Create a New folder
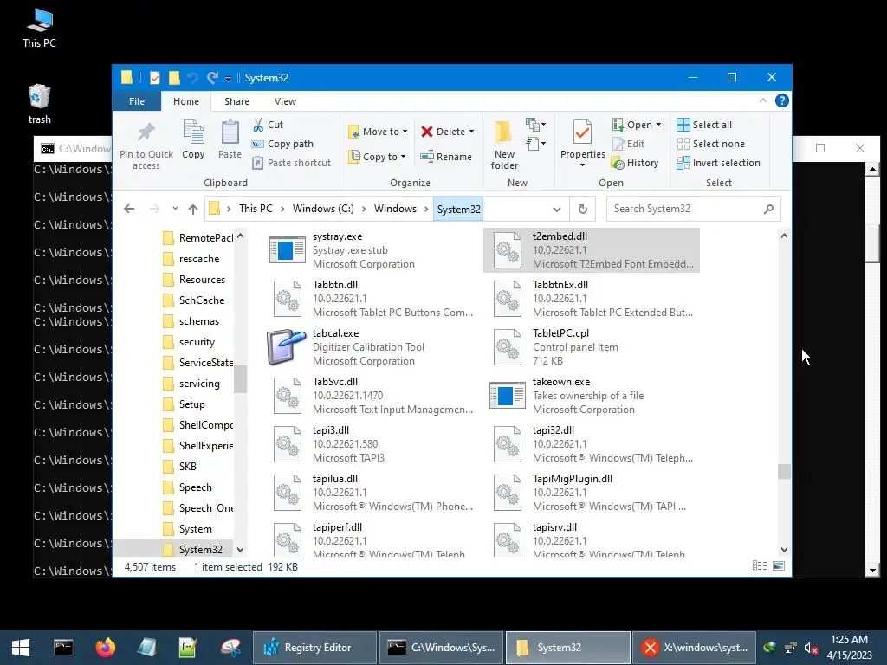 coord(504,145)
